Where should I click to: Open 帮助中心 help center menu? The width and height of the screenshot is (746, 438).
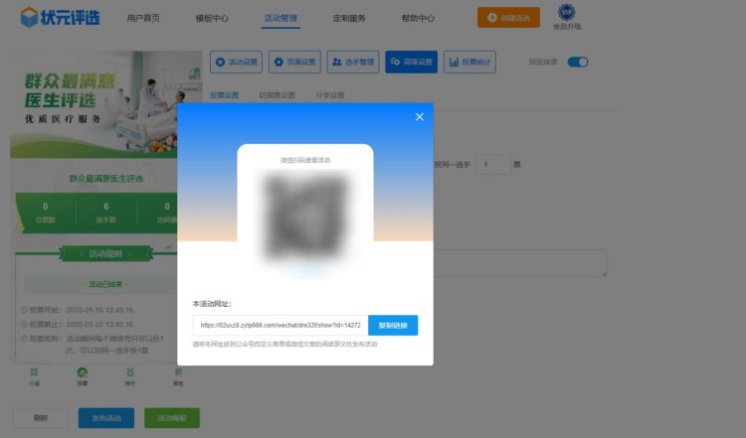[418, 18]
